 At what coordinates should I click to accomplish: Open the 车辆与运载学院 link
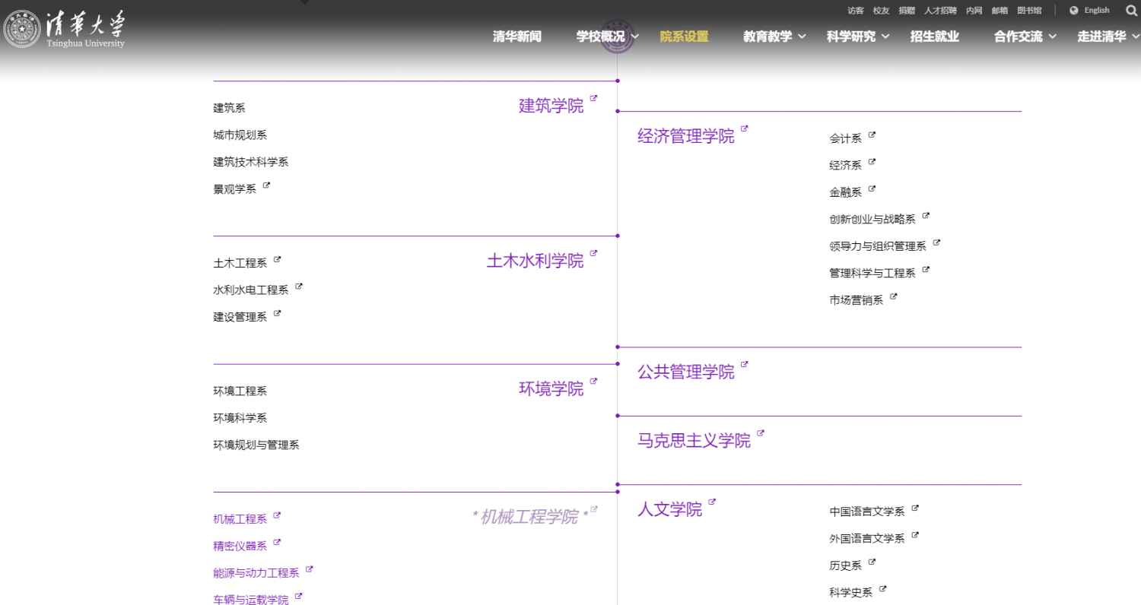(x=251, y=600)
